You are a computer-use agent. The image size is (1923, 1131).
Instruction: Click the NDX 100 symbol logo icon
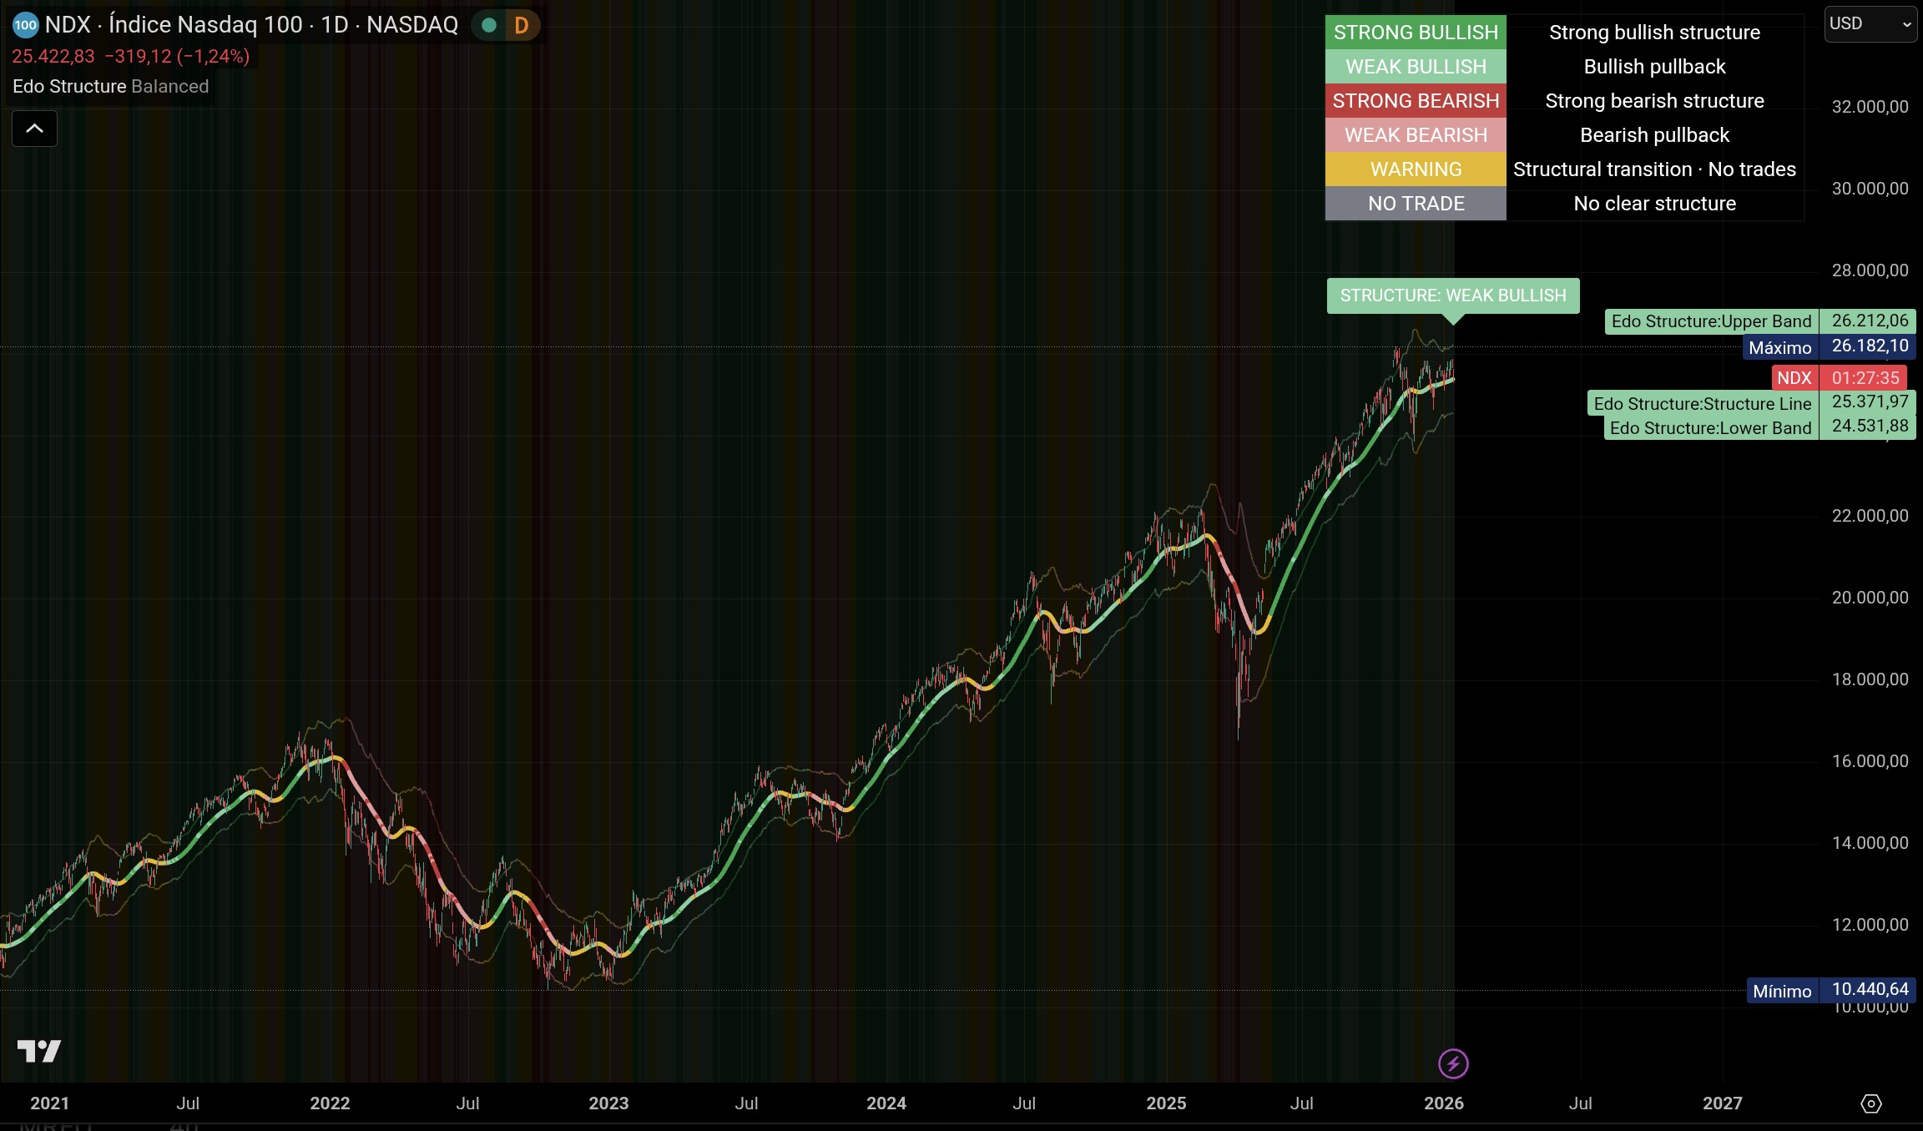tap(26, 25)
